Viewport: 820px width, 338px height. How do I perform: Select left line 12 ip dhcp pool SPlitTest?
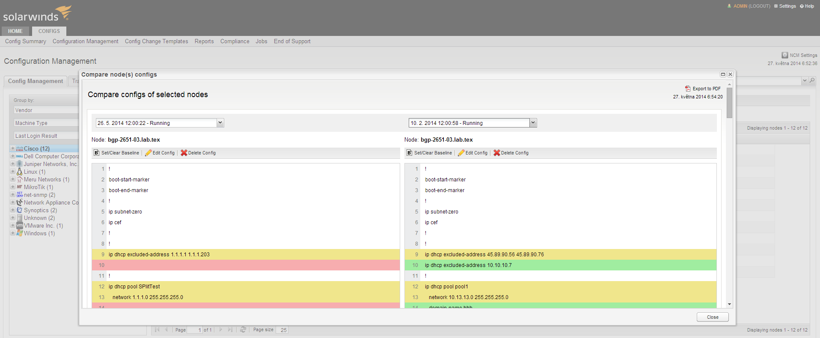tap(246, 287)
